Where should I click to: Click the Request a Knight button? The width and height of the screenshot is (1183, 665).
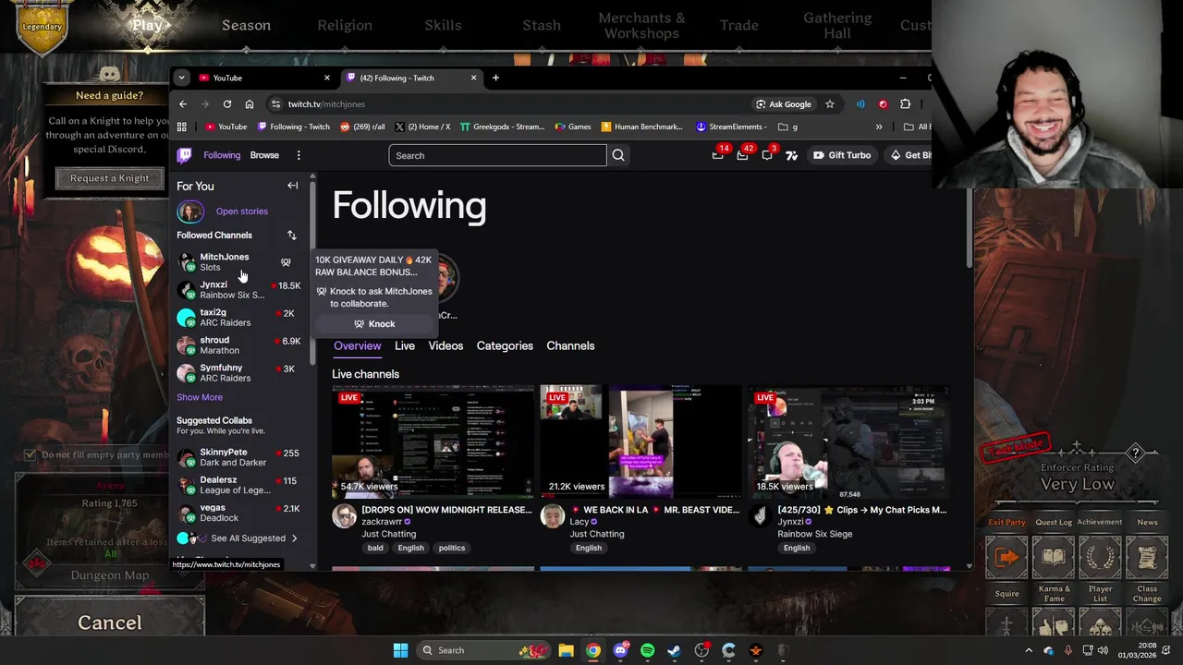[109, 178]
